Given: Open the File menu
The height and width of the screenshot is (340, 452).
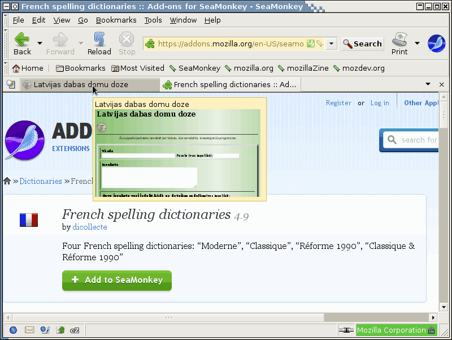Looking at the screenshot, I should (18, 20).
